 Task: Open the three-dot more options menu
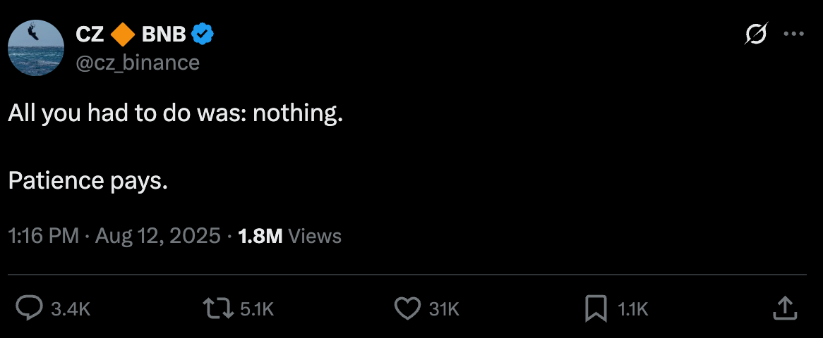point(794,34)
